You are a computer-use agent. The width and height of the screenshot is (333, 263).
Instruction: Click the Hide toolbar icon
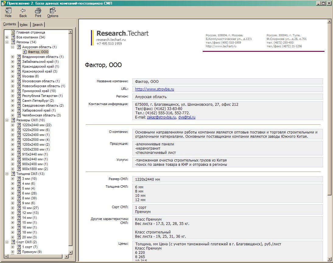point(8,10)
